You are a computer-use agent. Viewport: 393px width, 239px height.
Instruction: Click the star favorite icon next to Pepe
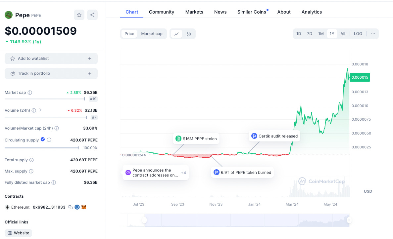pyautogui.click(x=79, y=15)
